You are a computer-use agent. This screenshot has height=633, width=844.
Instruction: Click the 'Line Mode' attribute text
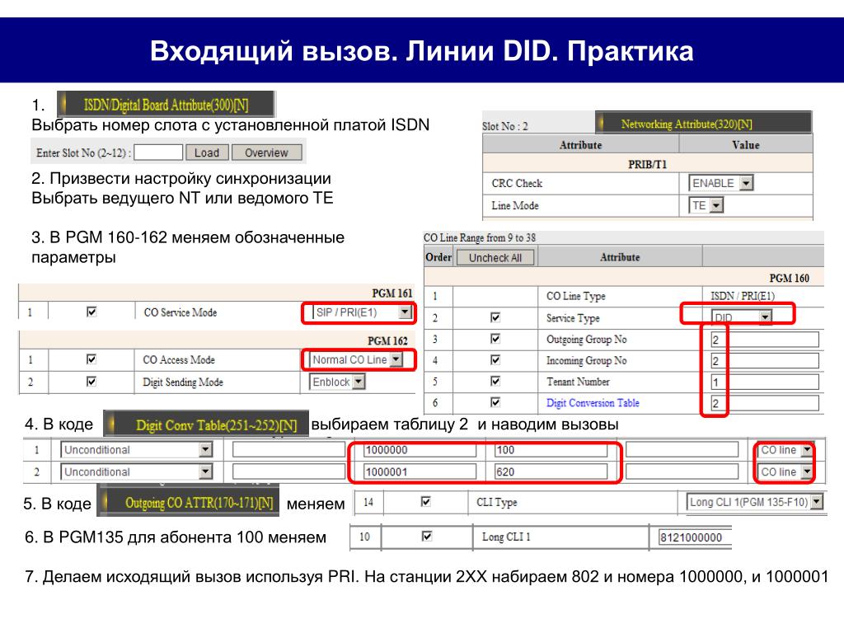[514, 205]
